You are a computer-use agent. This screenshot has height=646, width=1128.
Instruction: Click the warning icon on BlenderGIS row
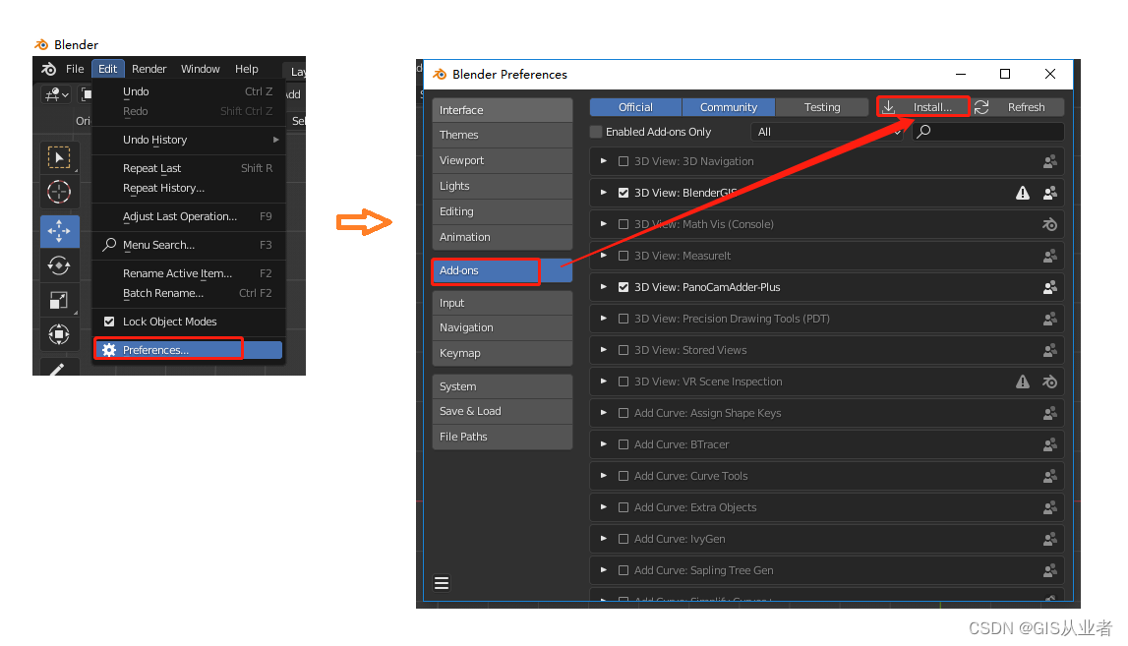(x=1022, y=193)
